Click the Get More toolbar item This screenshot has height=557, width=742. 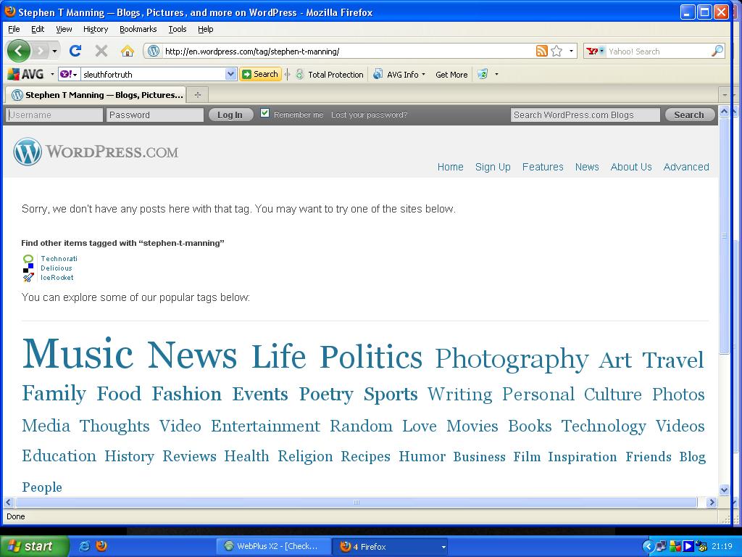coord(451,75)
